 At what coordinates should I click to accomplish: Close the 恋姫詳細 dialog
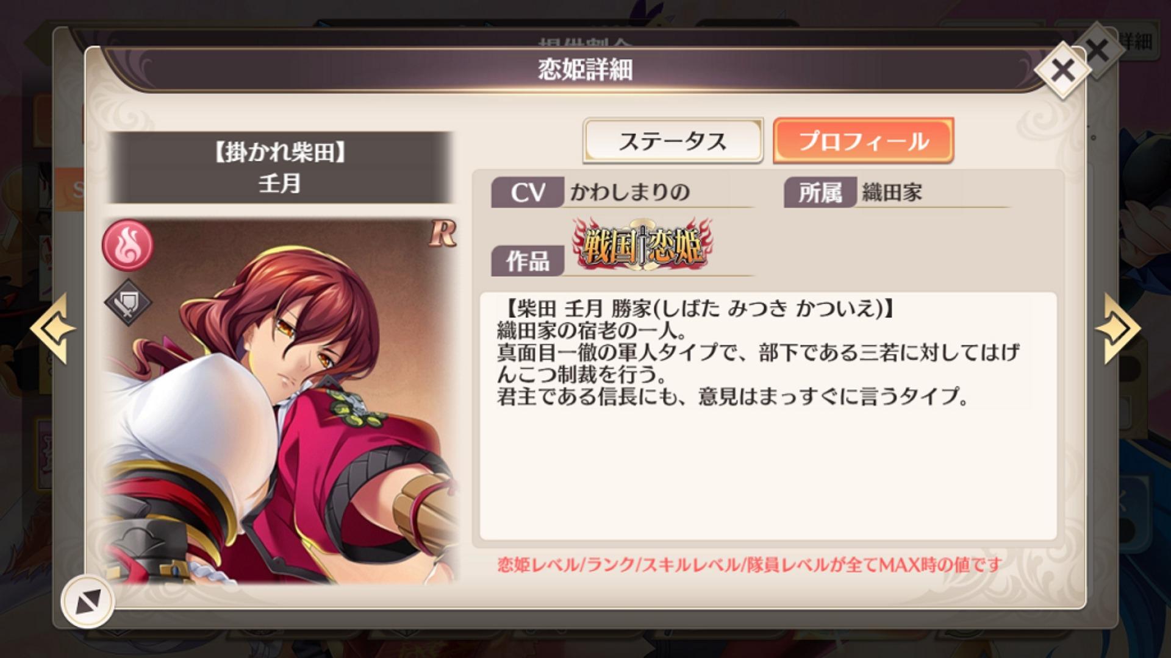[1063, 71]
